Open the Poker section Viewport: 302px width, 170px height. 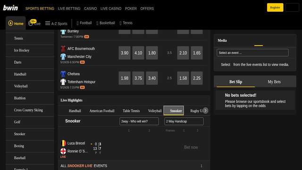coord(131,8)
